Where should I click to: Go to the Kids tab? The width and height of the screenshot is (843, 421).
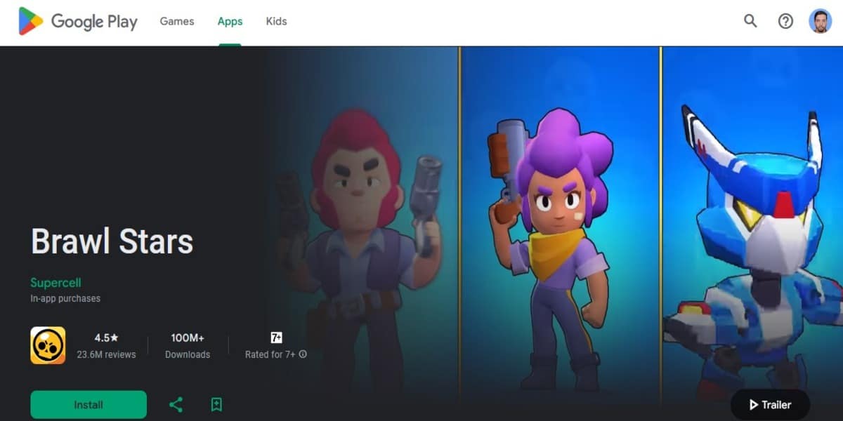276,21
